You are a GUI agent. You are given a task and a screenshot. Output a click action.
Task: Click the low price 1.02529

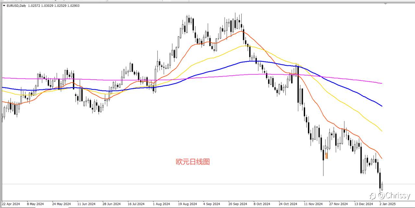[x=60, y=6]
